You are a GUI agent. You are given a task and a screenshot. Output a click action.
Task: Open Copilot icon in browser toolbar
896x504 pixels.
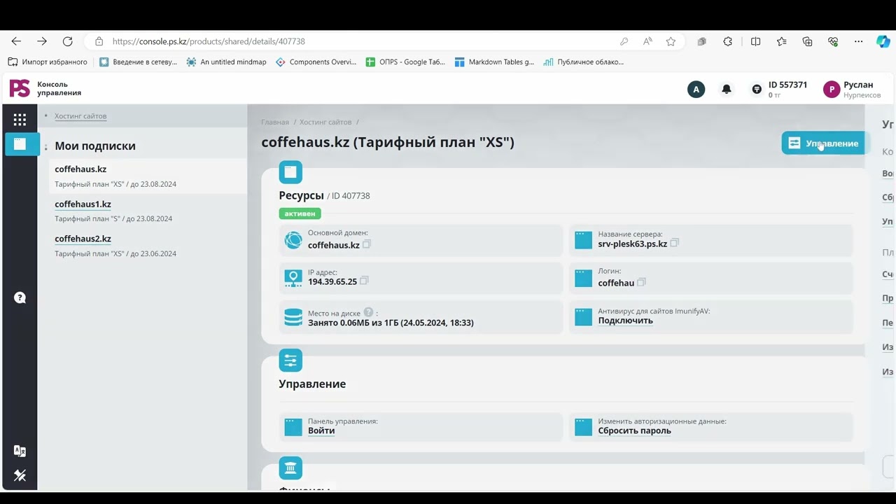point(883,41)
